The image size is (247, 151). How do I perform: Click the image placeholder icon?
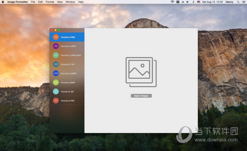(141, 72)
